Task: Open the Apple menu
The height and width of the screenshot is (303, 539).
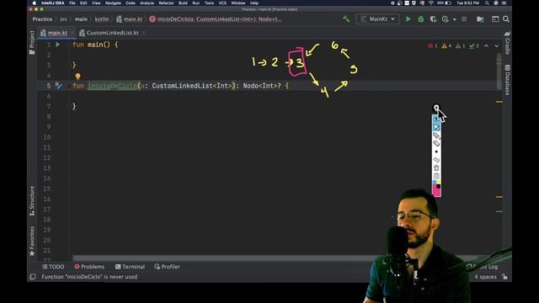Action: click(x=34, y=3)
